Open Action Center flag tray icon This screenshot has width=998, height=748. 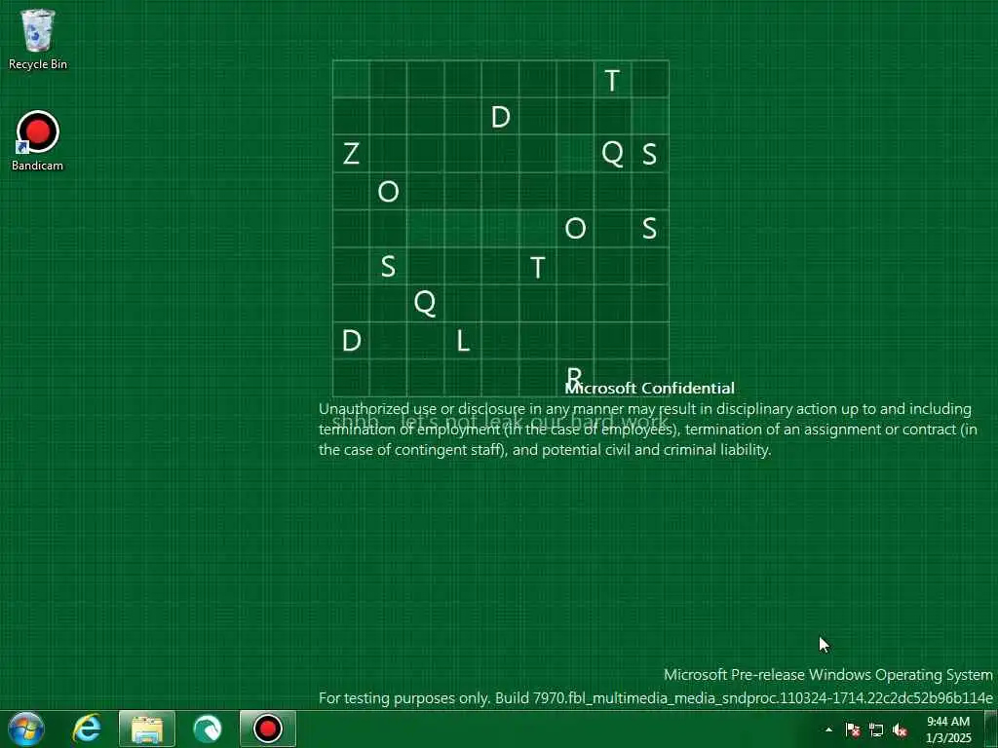tap(853, 729)
